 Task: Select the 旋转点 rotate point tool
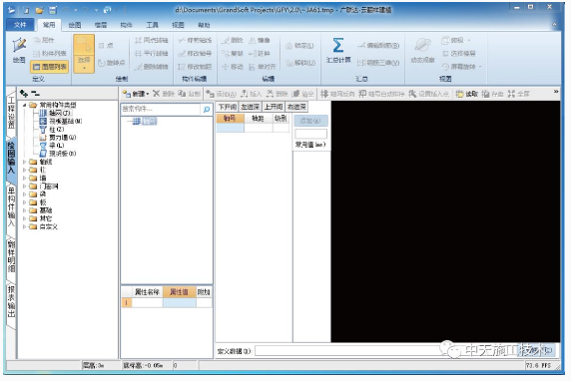[112, 63]
